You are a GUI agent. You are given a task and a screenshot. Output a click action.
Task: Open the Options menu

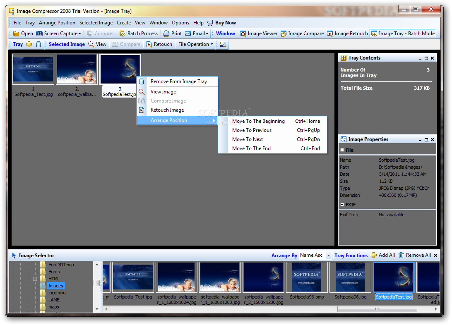180,23
